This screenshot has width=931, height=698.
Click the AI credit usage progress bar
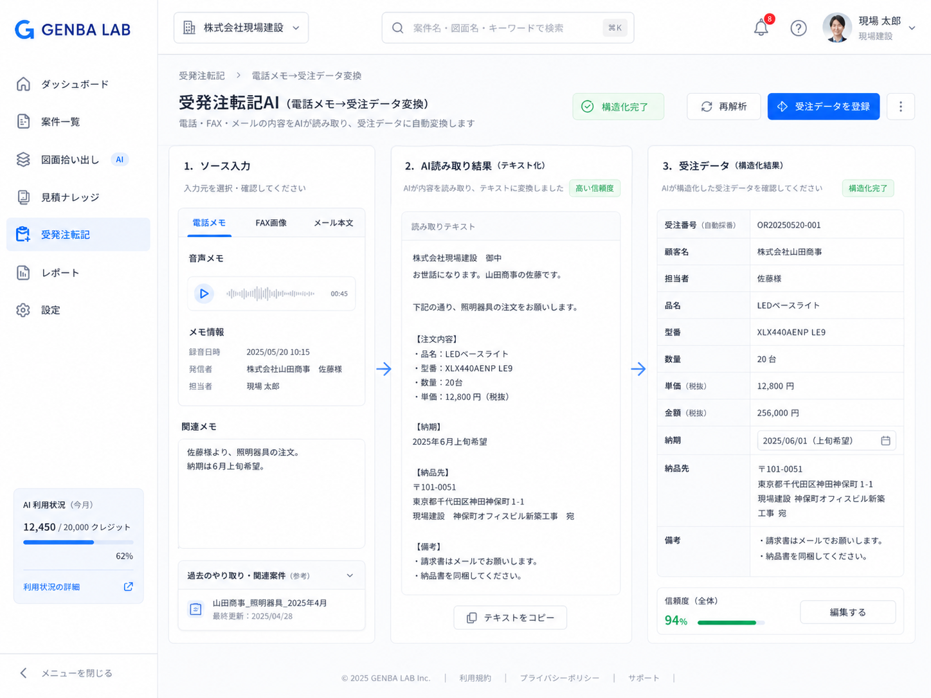click(78, 542)
